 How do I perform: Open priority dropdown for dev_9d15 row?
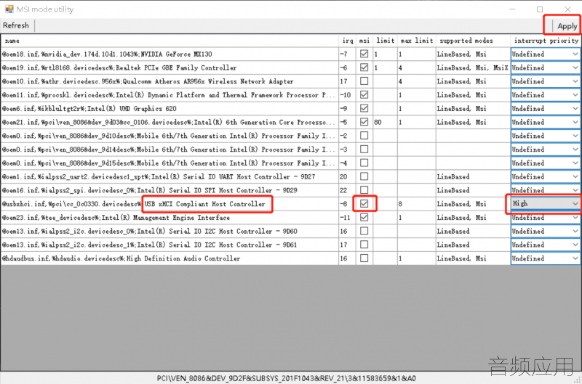click(x=545, y=163)
